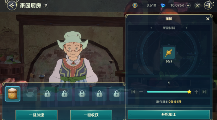Image resolution: width=217 pixels, height=120 pixels.
Task: Open the circular refresh icon top right
Action: 197,6
